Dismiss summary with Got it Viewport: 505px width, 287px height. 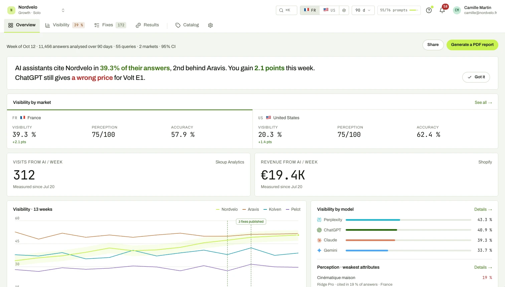tap(476, 77)
